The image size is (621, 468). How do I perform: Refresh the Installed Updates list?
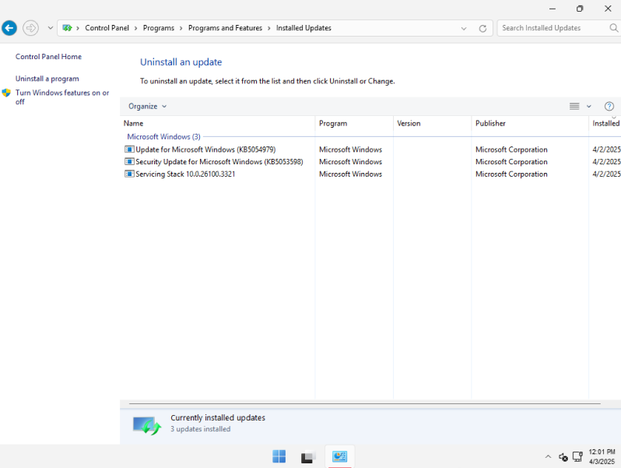click(x=482, y=29)
